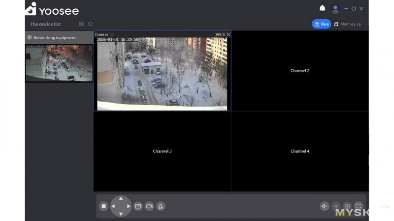The height and width of the screenshot is (221, 394).
Task: Switch to the Memory card tab
Action: (x=348, y=24)
